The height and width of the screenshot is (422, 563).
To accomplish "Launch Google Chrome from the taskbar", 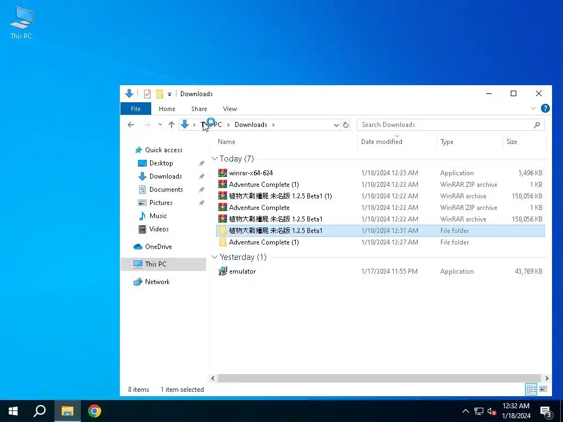I will click(95, 411).
